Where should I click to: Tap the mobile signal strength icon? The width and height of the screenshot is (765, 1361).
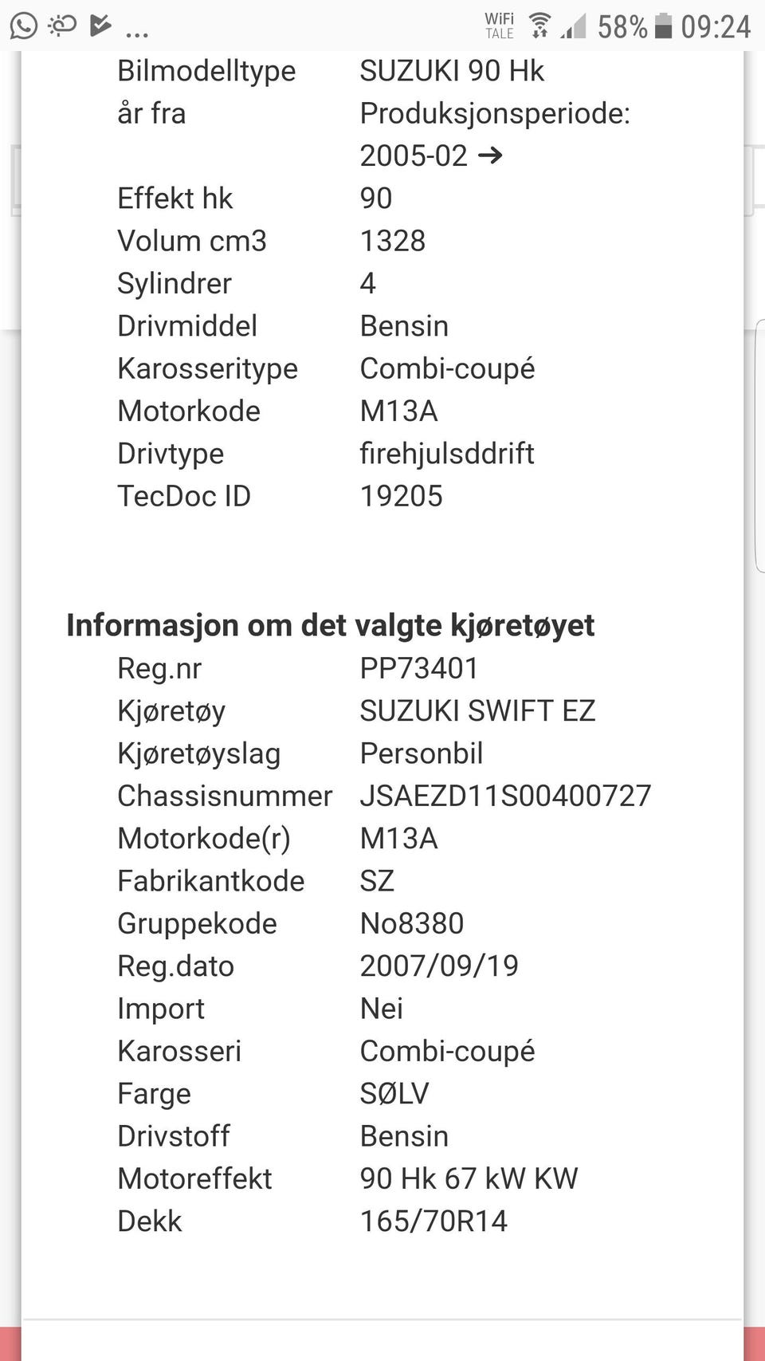tap(573, 26)
